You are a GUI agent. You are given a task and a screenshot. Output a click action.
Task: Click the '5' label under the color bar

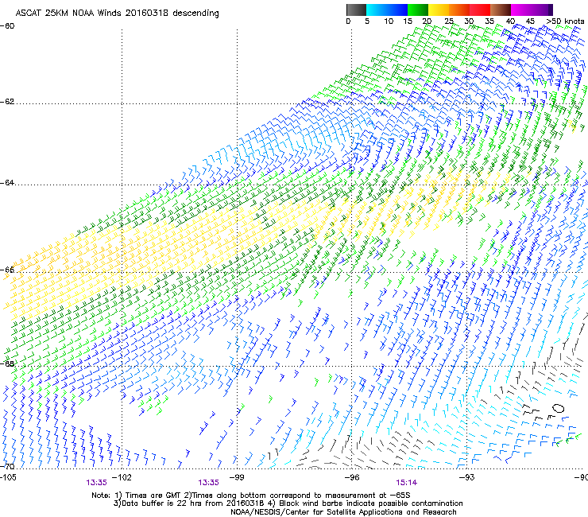(x=367, y=21)
